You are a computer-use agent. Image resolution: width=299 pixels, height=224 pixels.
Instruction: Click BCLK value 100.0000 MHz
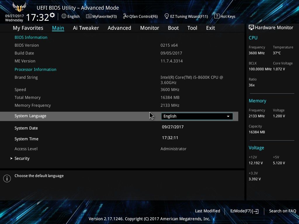260,69
